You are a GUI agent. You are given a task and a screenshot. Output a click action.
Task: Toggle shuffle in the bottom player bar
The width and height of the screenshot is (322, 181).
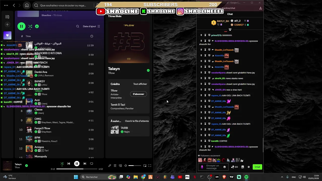62,164
